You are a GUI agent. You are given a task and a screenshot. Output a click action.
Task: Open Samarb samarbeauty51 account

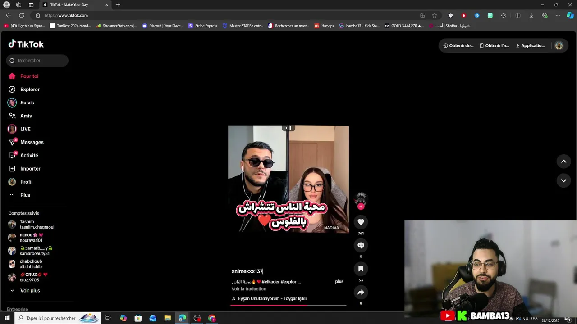coord(31,251)
